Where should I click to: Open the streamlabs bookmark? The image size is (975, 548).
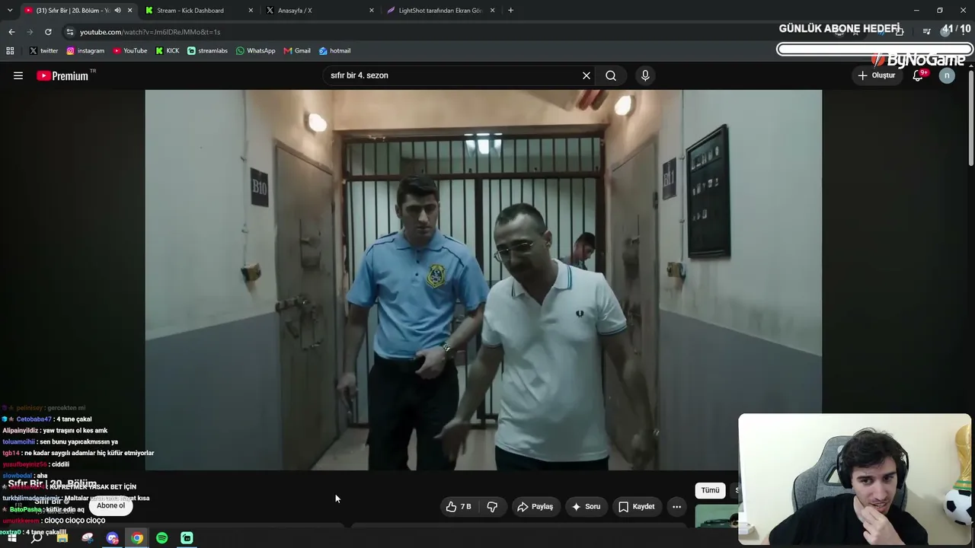pos(207,51)
